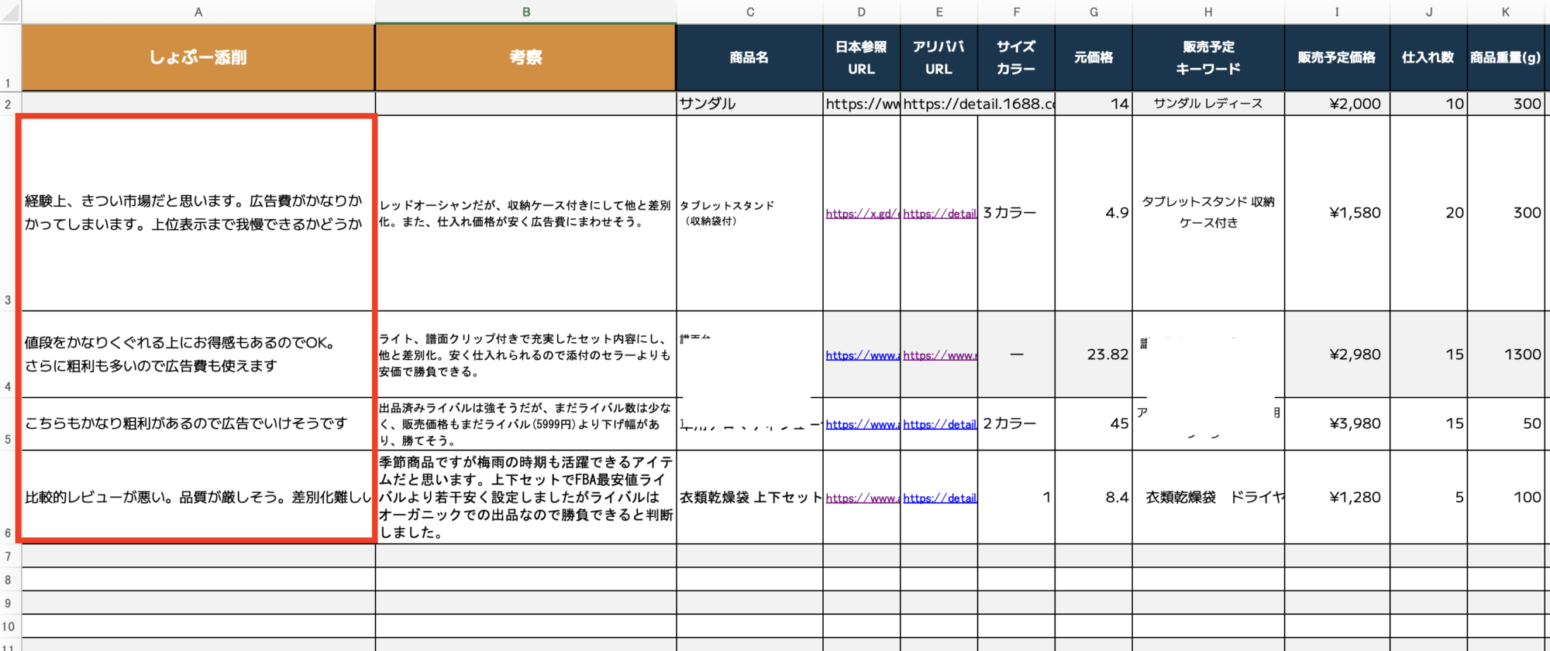Select row 3 via its row number
1550x651 pixels.
9,300
